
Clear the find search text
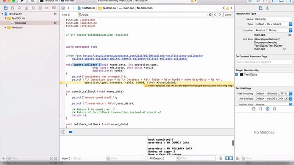click(x=210, y=15)
